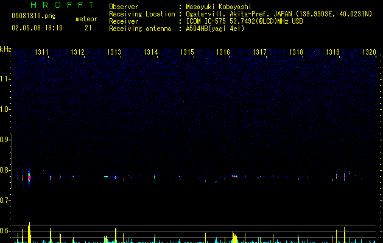Click the 1.1 kHz axis label
Image resolution: width=383 pixels, height=243 pixels.
5,79
